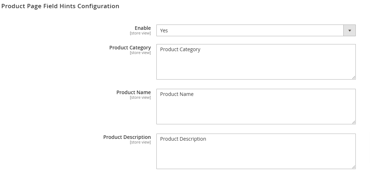The height and width of the screenshot is (173, 370).
Task: Click the Product Name field label
Action: (x=134, y=92)
